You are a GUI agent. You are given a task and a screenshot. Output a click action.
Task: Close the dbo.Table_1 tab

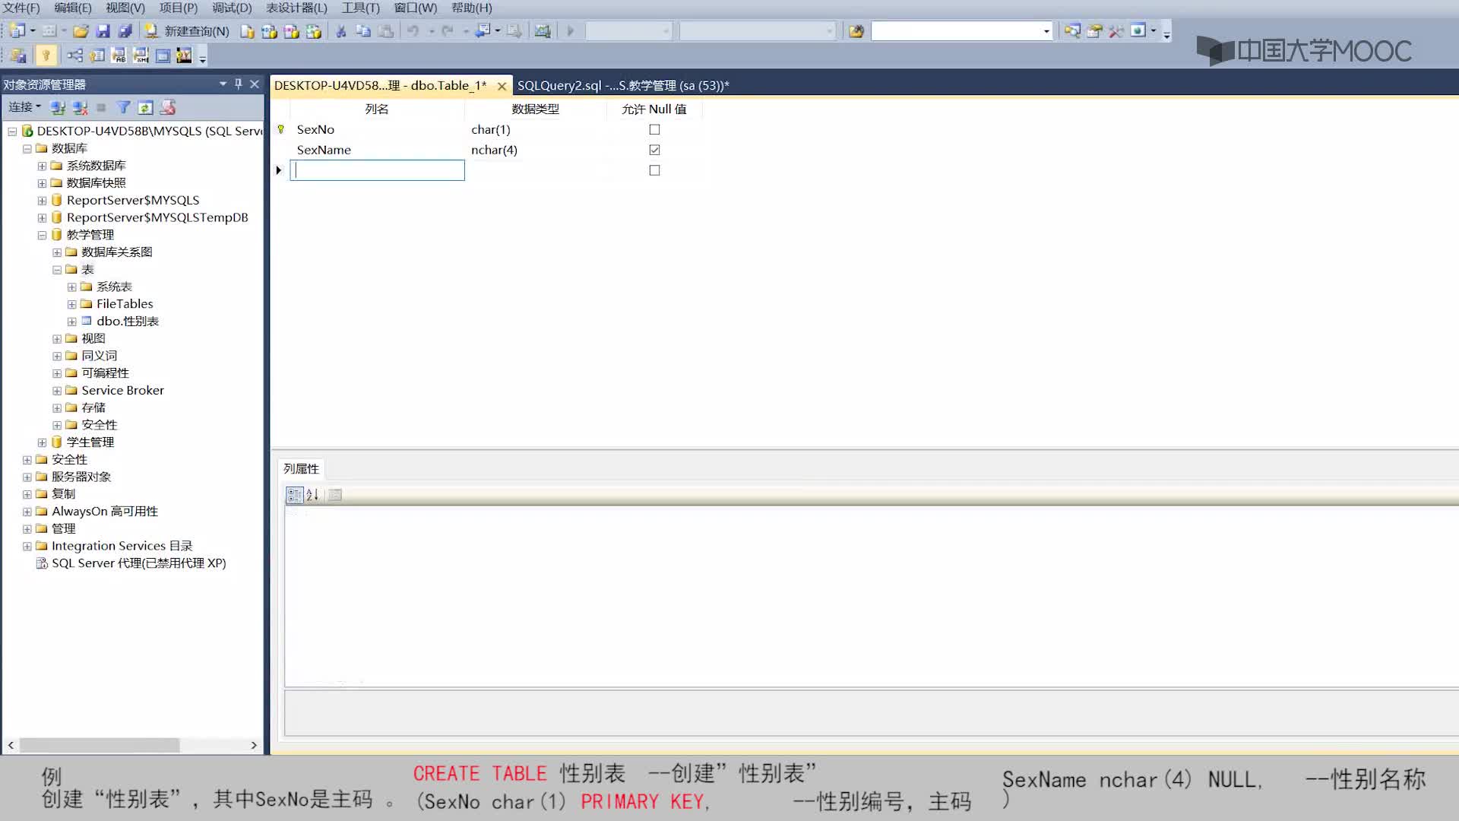click(x=502, y=86)
